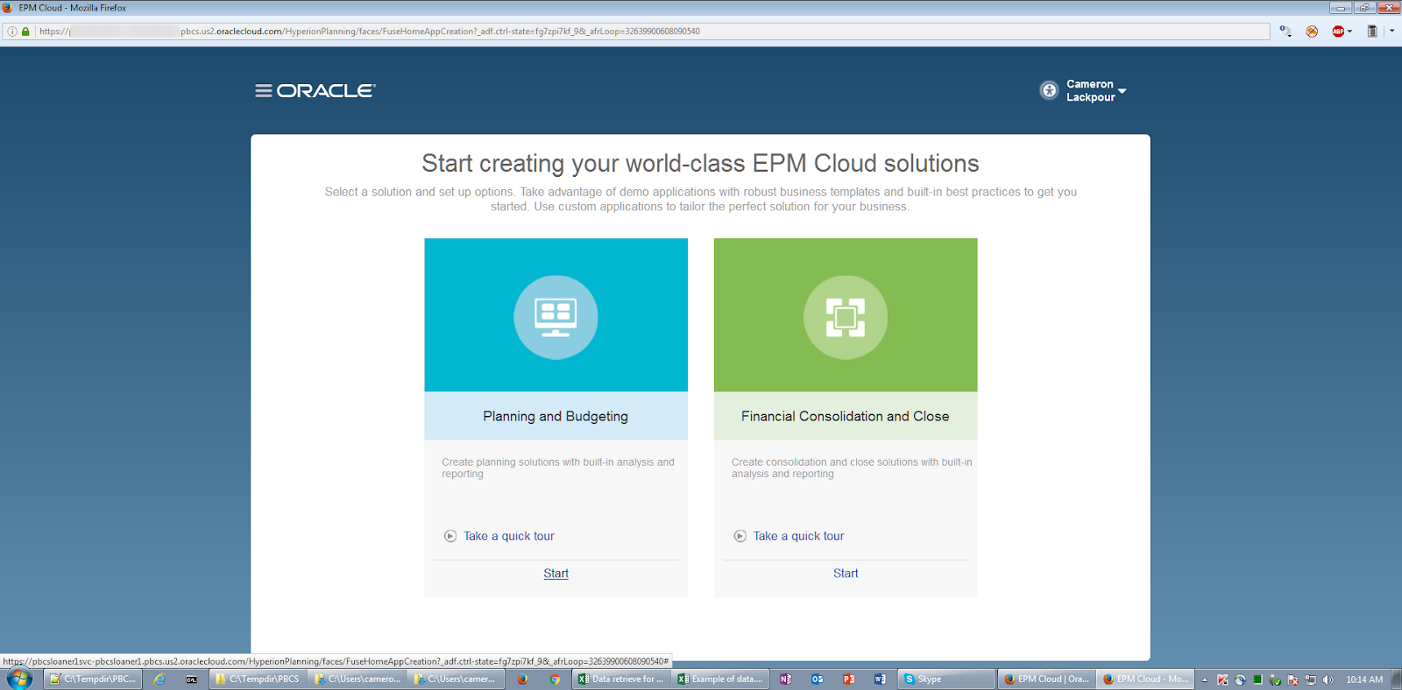1402x690 pixels.
Task: Switch to EPM Cloud | Ora... Firefox window
Action: click(x=1046, y=679)
